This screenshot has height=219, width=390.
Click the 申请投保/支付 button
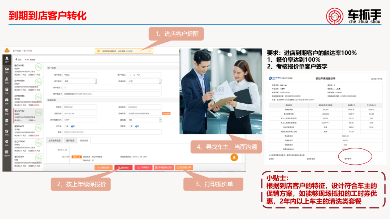click(164, 167)
